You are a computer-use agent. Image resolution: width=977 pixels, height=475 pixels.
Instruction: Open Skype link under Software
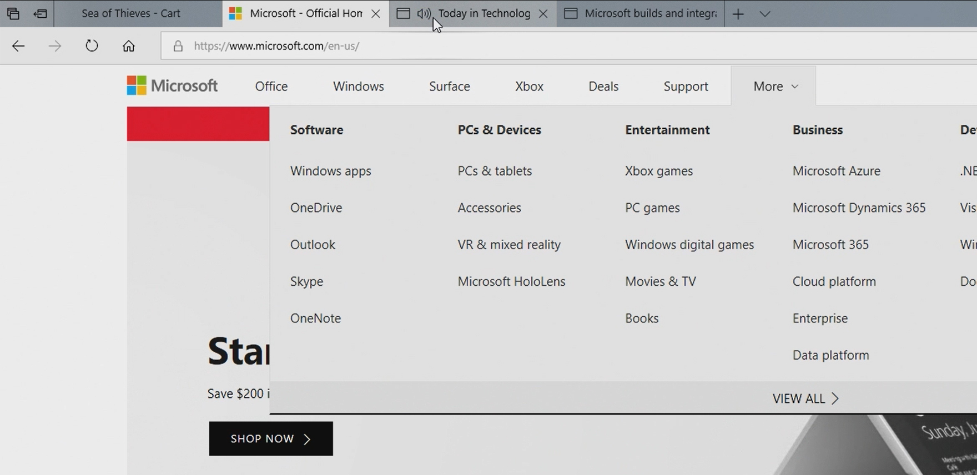(x=306, y=281)
